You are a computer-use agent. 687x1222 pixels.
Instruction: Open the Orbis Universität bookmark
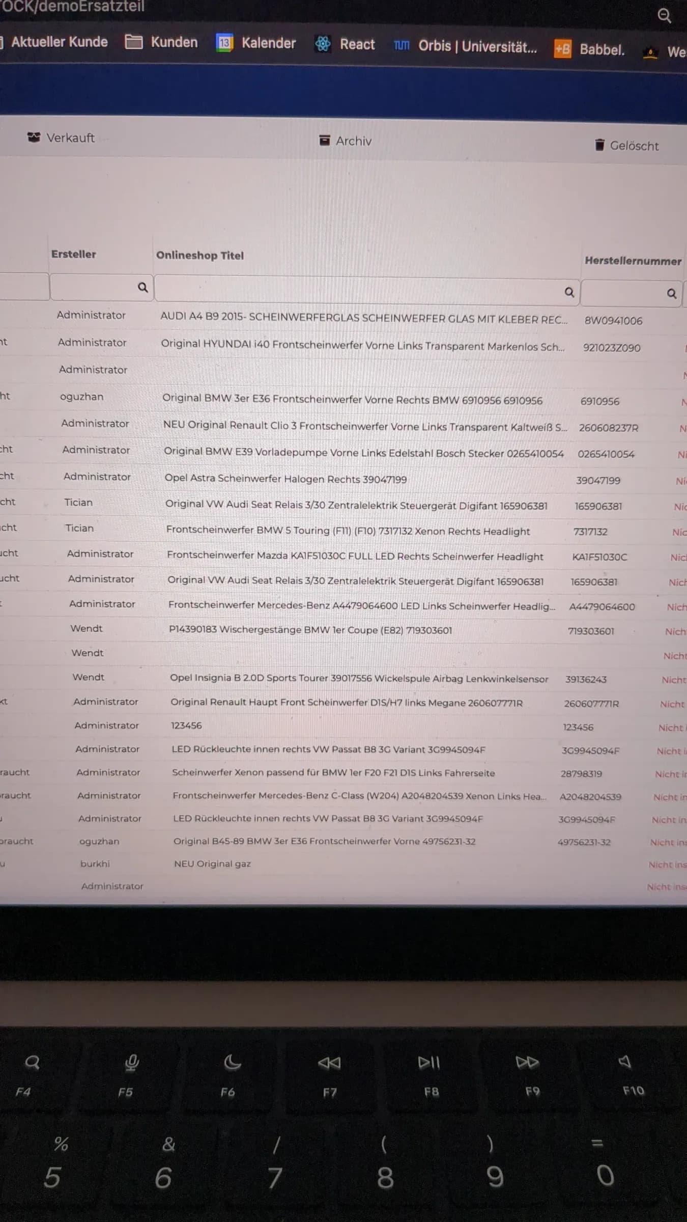pos(465,46)
